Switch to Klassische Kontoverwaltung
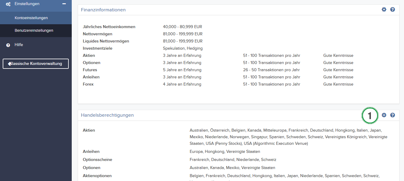 click(36, 64)
